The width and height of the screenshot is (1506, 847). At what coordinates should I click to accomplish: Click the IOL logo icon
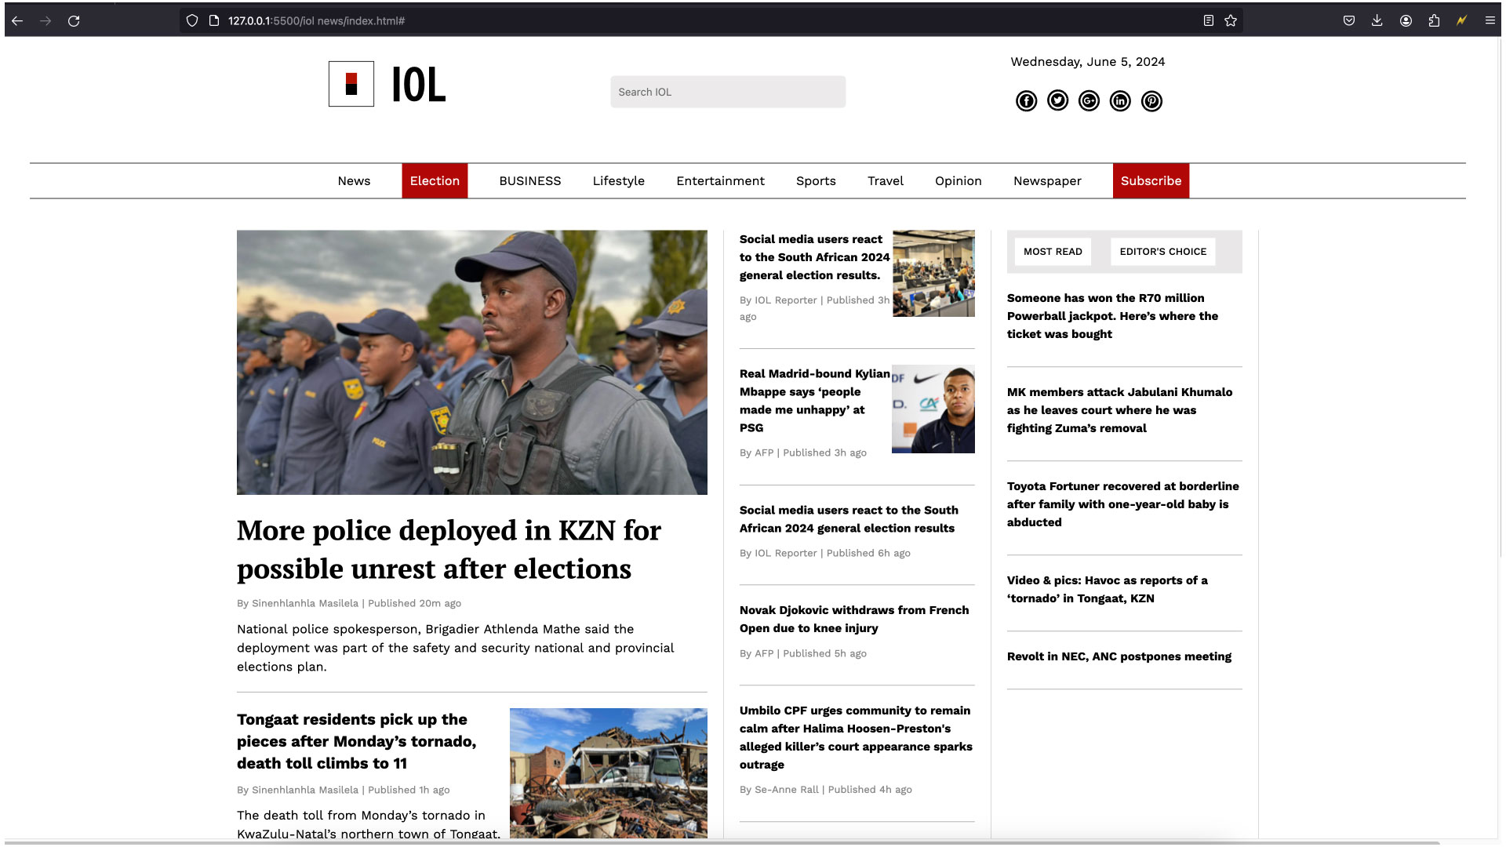351,84
